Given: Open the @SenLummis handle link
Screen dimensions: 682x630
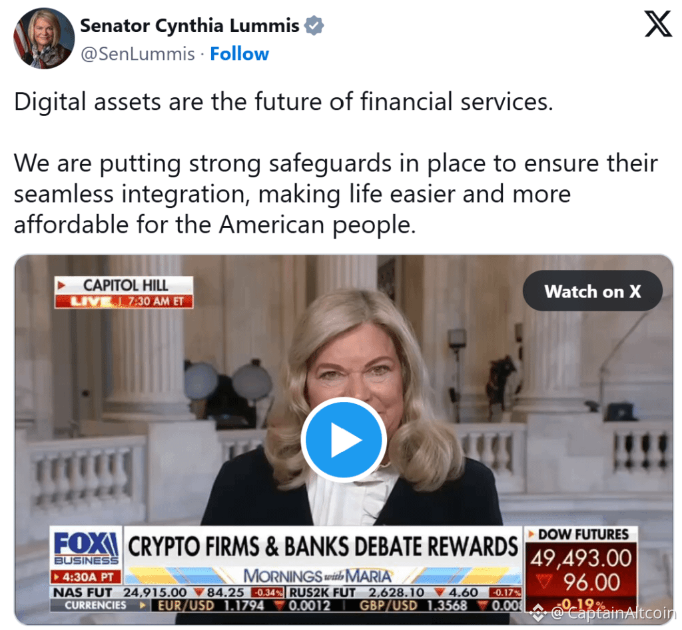Looking at the screenshot, I should (138, 54).
